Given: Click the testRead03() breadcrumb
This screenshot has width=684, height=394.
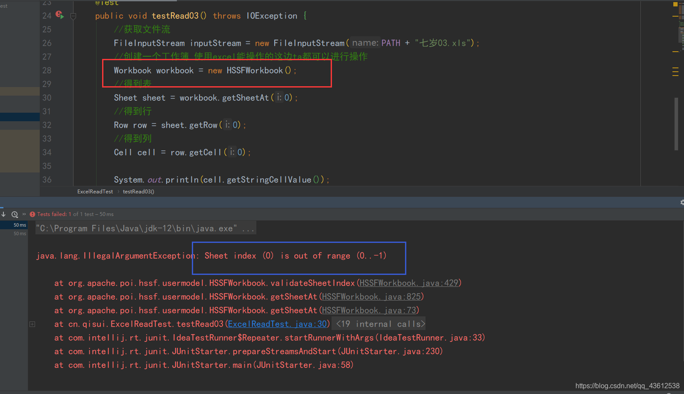Looking at the screenshot, I should coord(138,191).
